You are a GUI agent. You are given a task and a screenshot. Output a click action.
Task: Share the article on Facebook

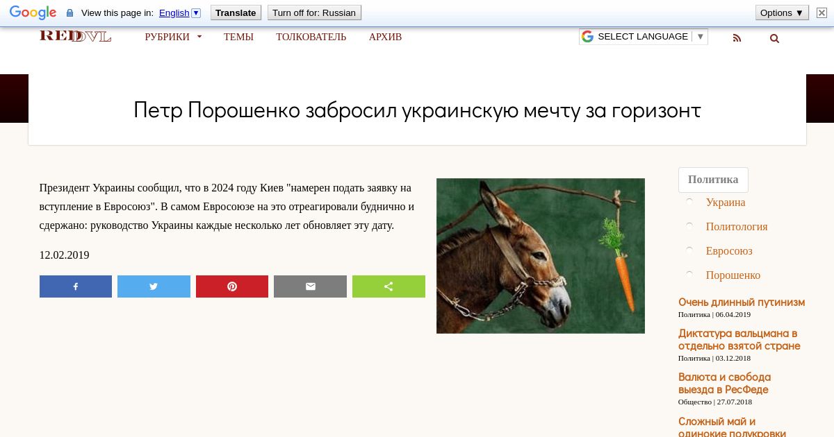coord(76,286)
